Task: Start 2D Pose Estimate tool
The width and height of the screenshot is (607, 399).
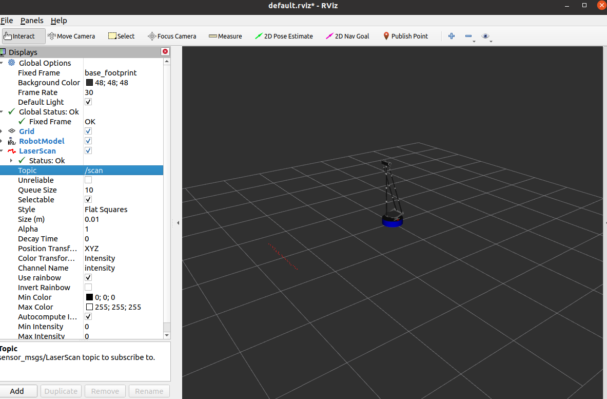Action: point(284,36)
